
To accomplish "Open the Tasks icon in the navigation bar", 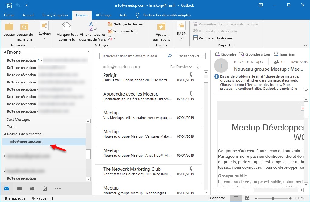I will coord(45,189).
